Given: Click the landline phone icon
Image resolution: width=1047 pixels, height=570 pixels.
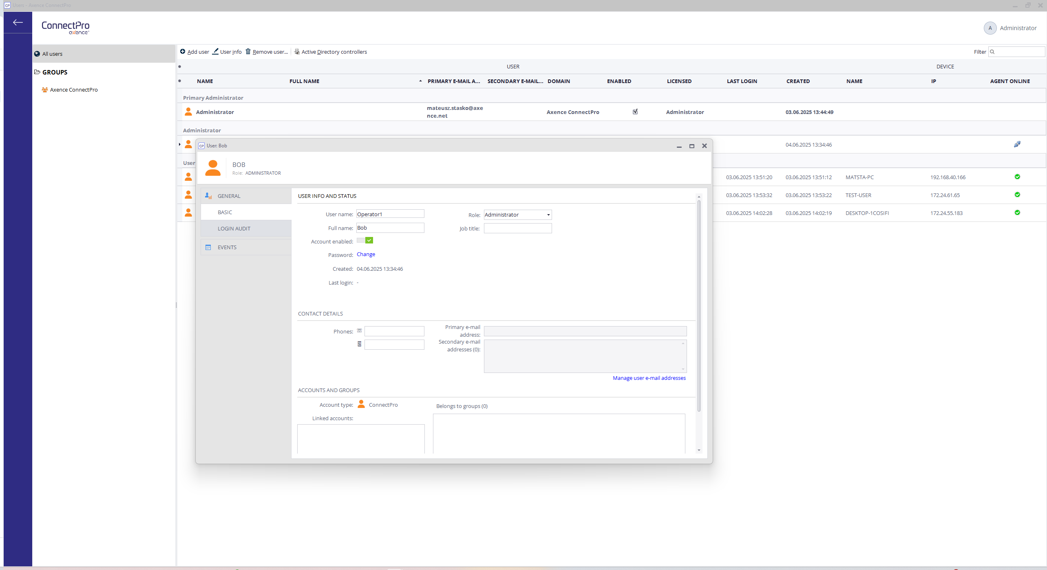Looking at the screenshot, I should point(359,331).
